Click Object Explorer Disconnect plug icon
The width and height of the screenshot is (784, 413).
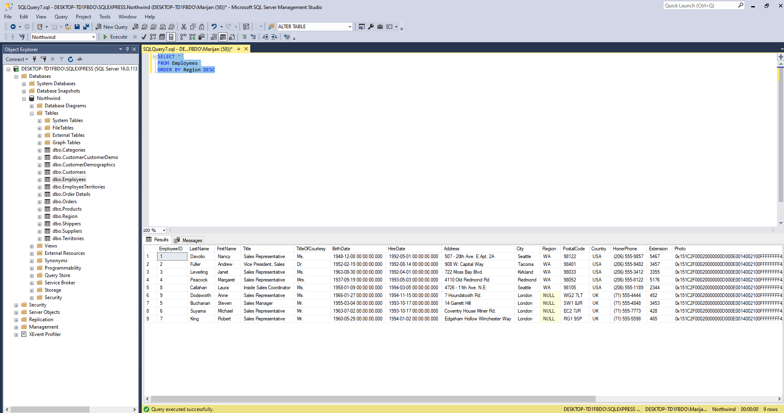pyautogui.click(x=43, y=59)
